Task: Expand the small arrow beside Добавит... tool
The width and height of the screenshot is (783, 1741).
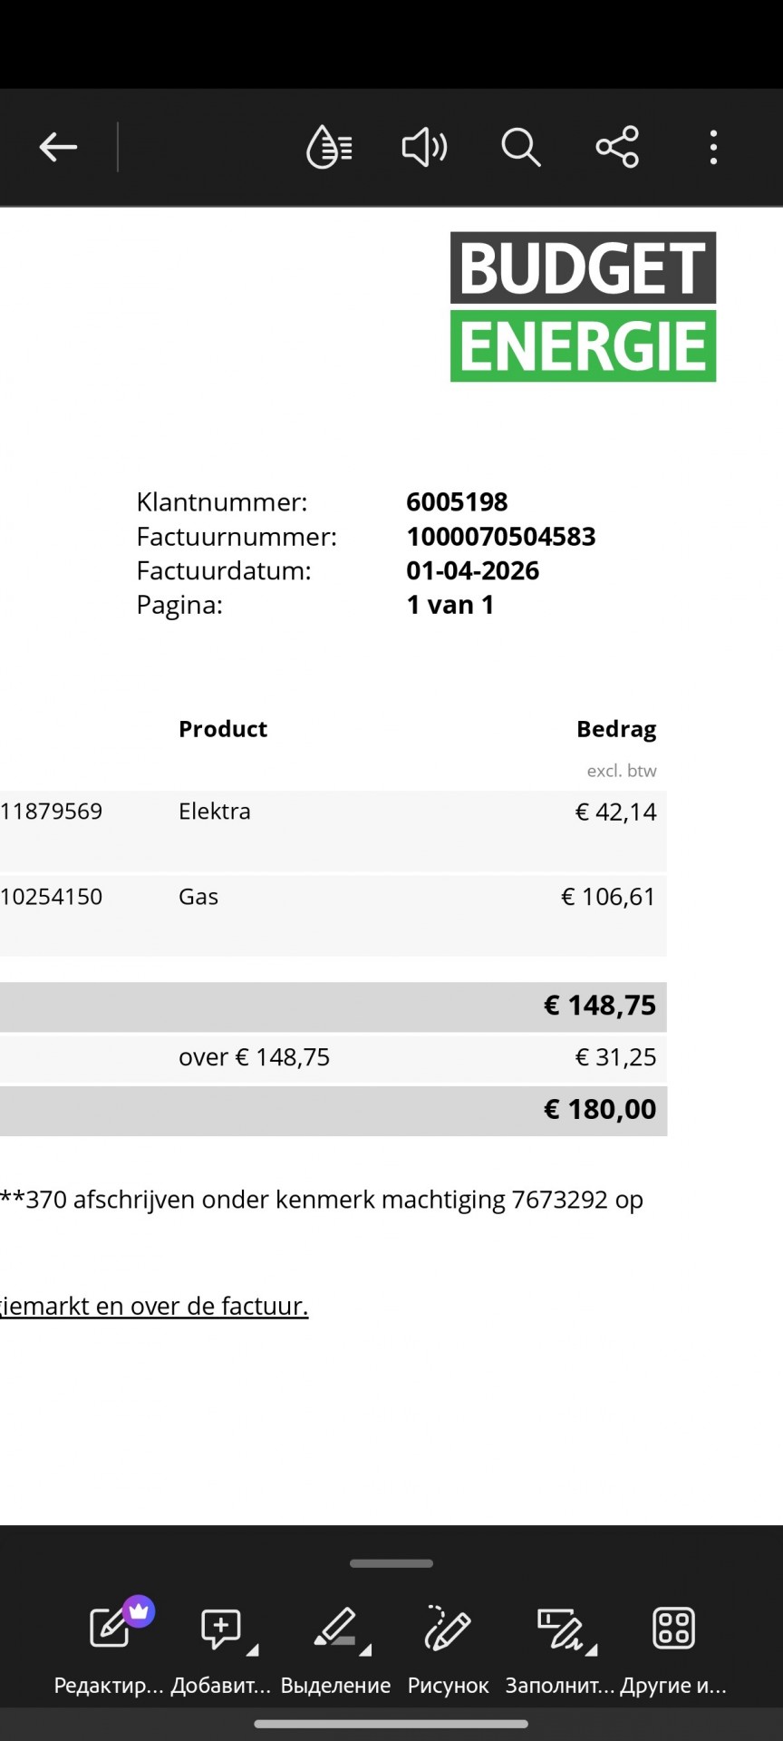Action: point(252,1649)
